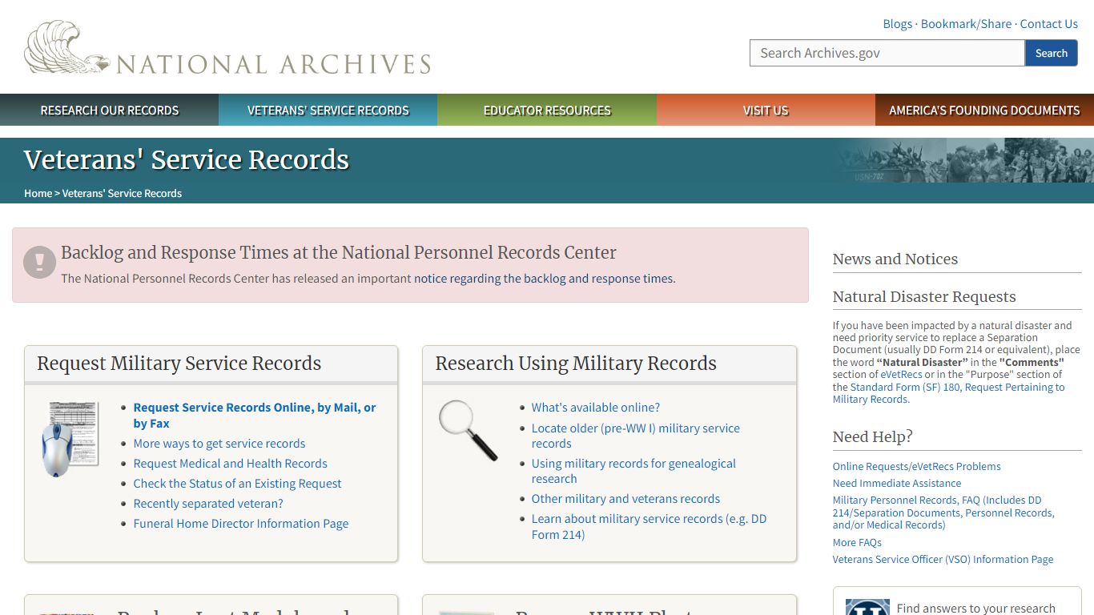Click the Search Archives.gov input field
The image size is (1094, 615).
(x=887, y=53)
